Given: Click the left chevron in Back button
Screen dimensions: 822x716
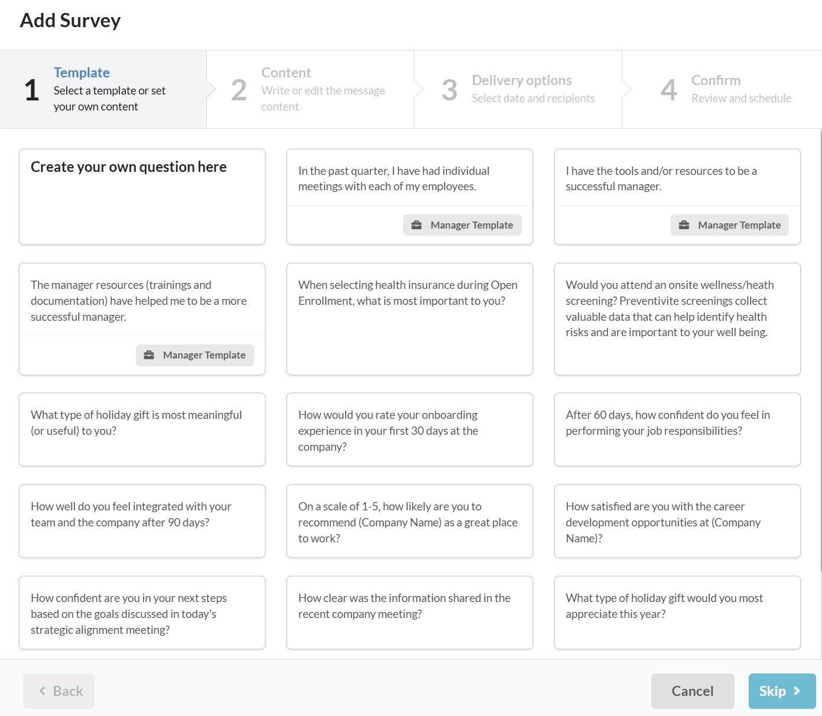Looking at the screenshot, I should 42,691.
